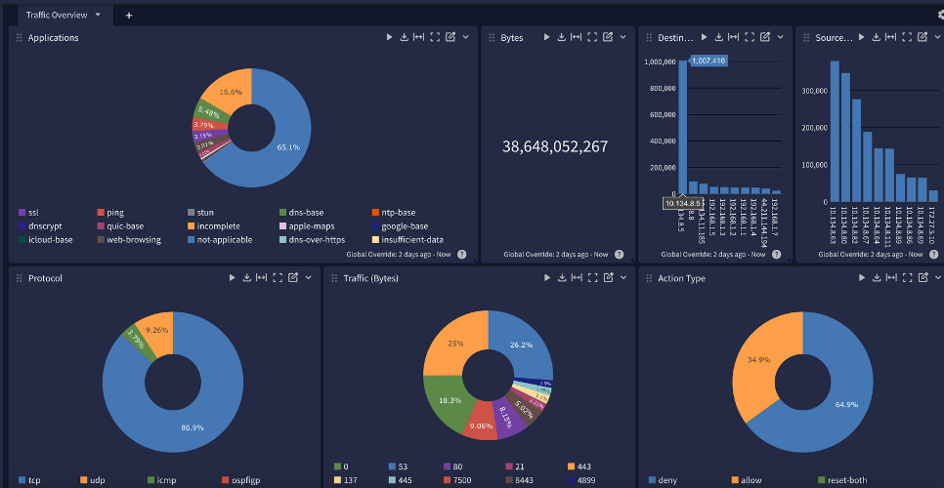Add a new dashboard tab with plus
This screenshot has height=488, width=944.
tap(129, 15)
